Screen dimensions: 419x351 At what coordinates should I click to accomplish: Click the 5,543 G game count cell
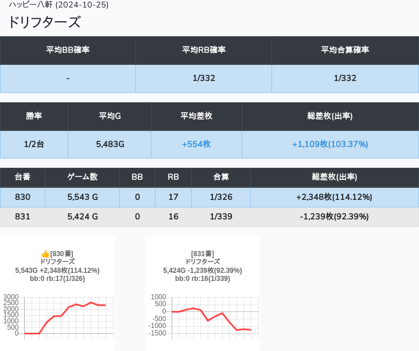point(82,197)
